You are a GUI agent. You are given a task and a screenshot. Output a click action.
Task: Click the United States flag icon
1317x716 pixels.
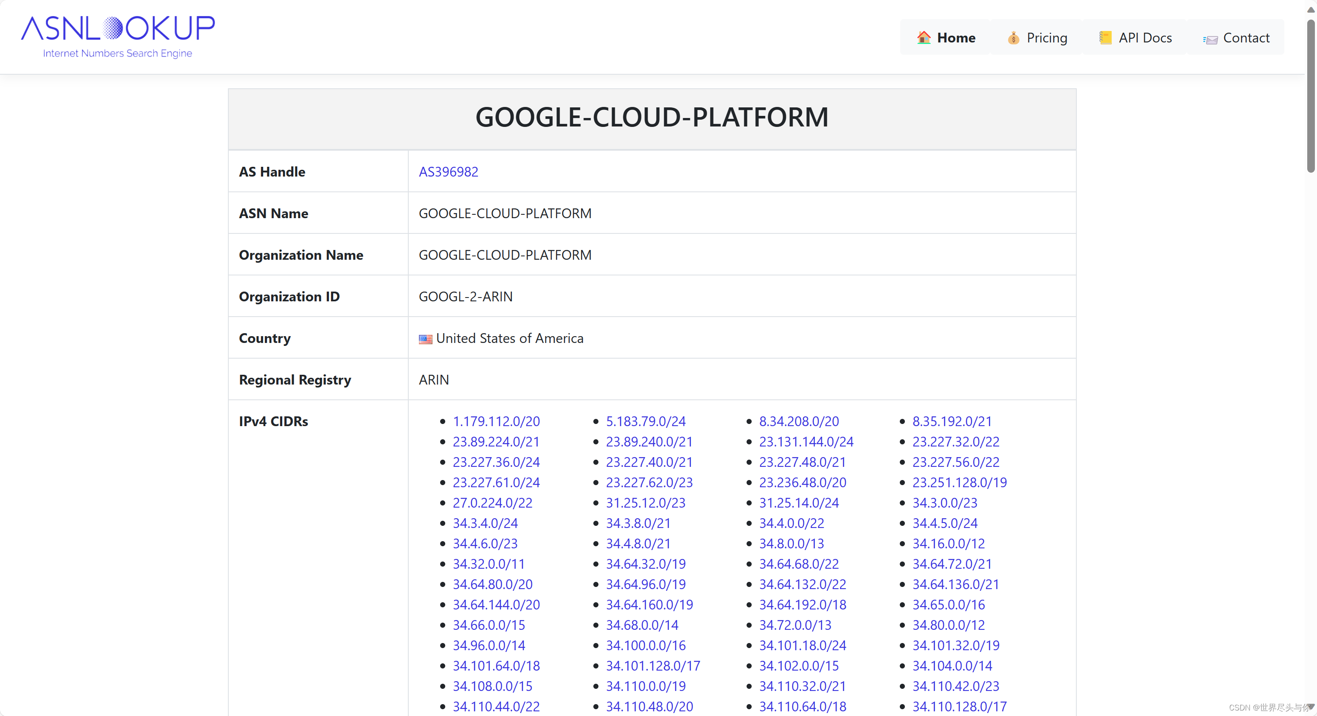(x=425, y=339)
